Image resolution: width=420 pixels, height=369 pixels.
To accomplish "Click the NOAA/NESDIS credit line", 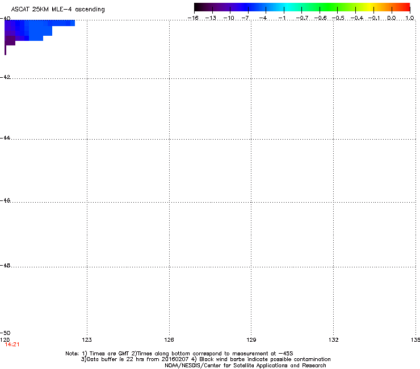I will coord(245,366).
